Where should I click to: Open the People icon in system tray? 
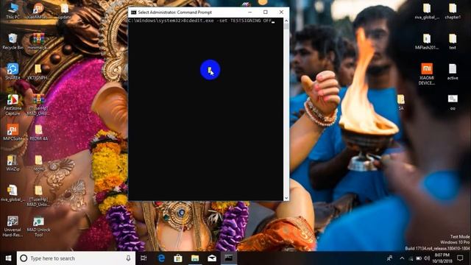(x=389, y=258)
